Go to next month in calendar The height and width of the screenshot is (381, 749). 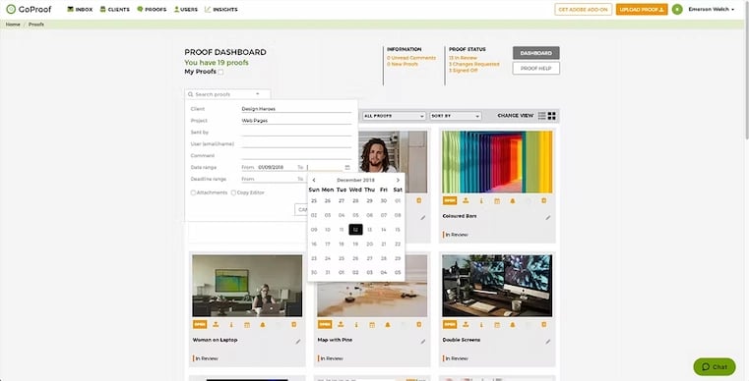(x=398, y=181)
